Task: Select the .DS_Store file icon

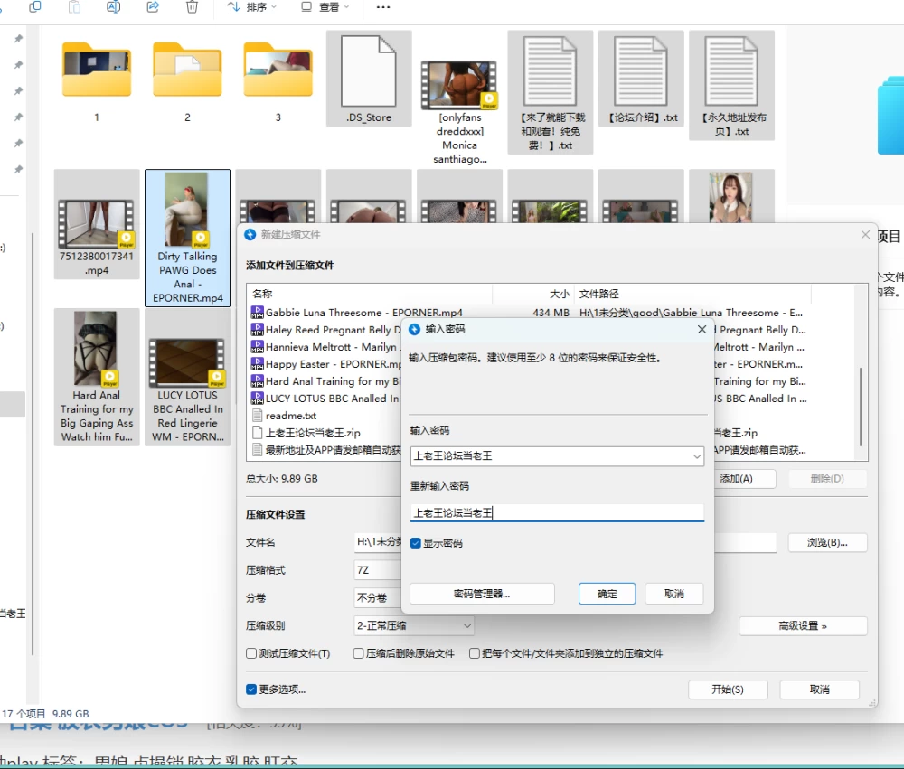Action: pos(369,71)
